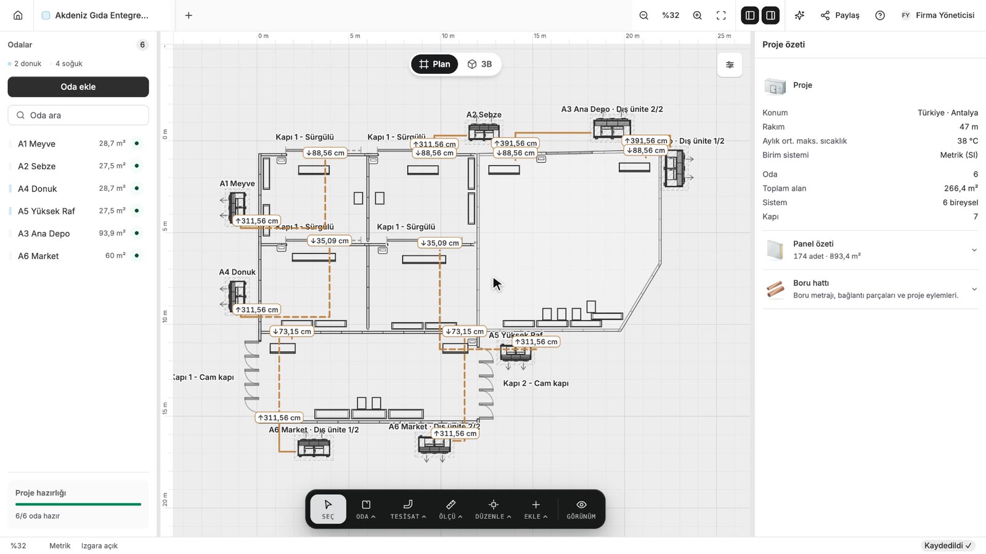Toggle the left sidebar panel
Screen dimensions: 986x554
749,15
